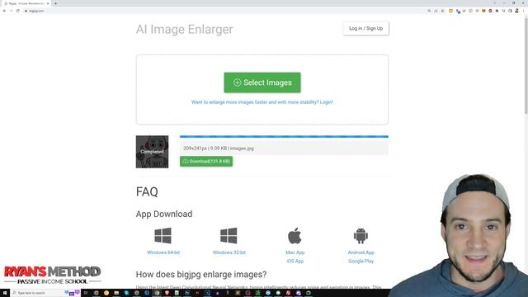The width and height of the screenshot is (528, 297).
Task: Click the bigjpg.com address bar
Action: [222, 11]
